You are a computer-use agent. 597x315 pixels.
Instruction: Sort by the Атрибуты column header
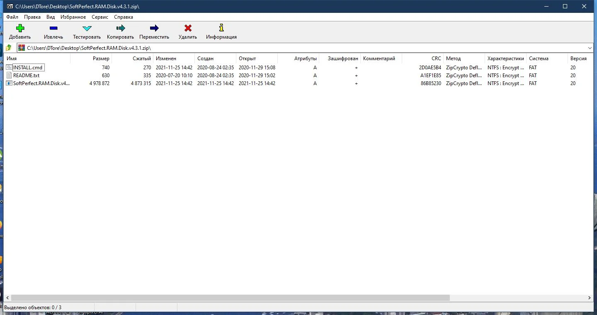(x=298, y=59)
